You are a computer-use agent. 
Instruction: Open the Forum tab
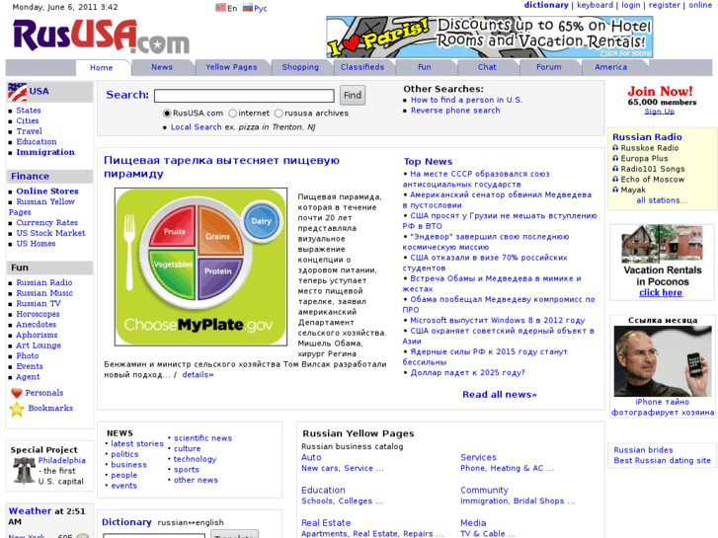click(x=549, y=67)
